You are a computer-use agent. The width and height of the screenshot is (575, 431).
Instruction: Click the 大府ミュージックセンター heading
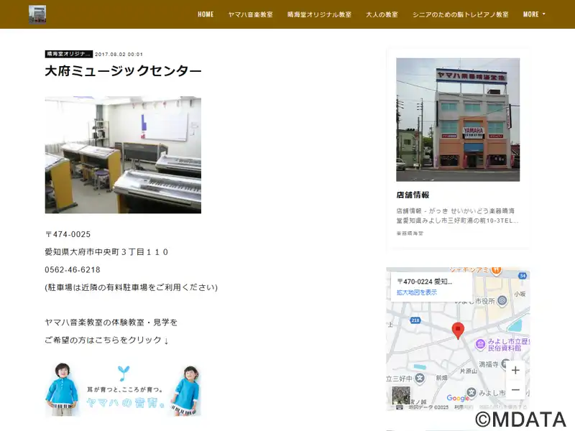point(123,70)
